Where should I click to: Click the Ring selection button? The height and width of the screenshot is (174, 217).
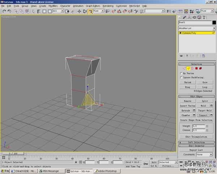(x=187, y=87)
